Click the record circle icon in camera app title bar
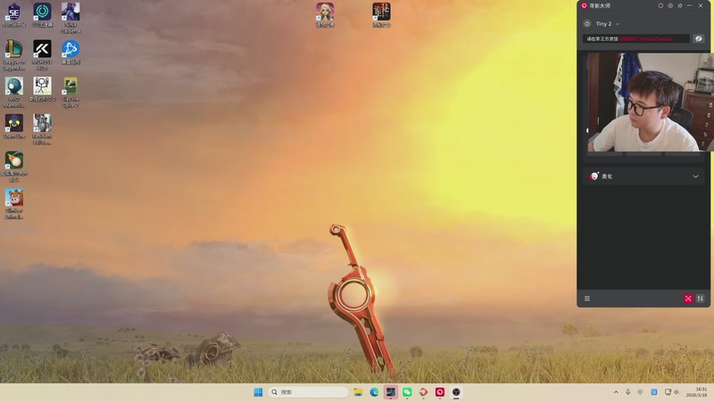The width and height of the screenshot is (714, 401). click(660, 5)
